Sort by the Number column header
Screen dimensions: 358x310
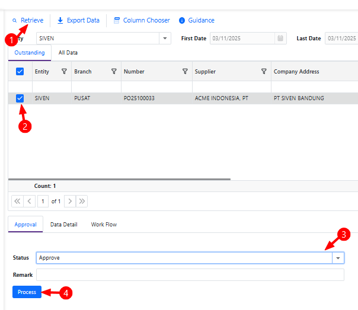tap(134, 72)
